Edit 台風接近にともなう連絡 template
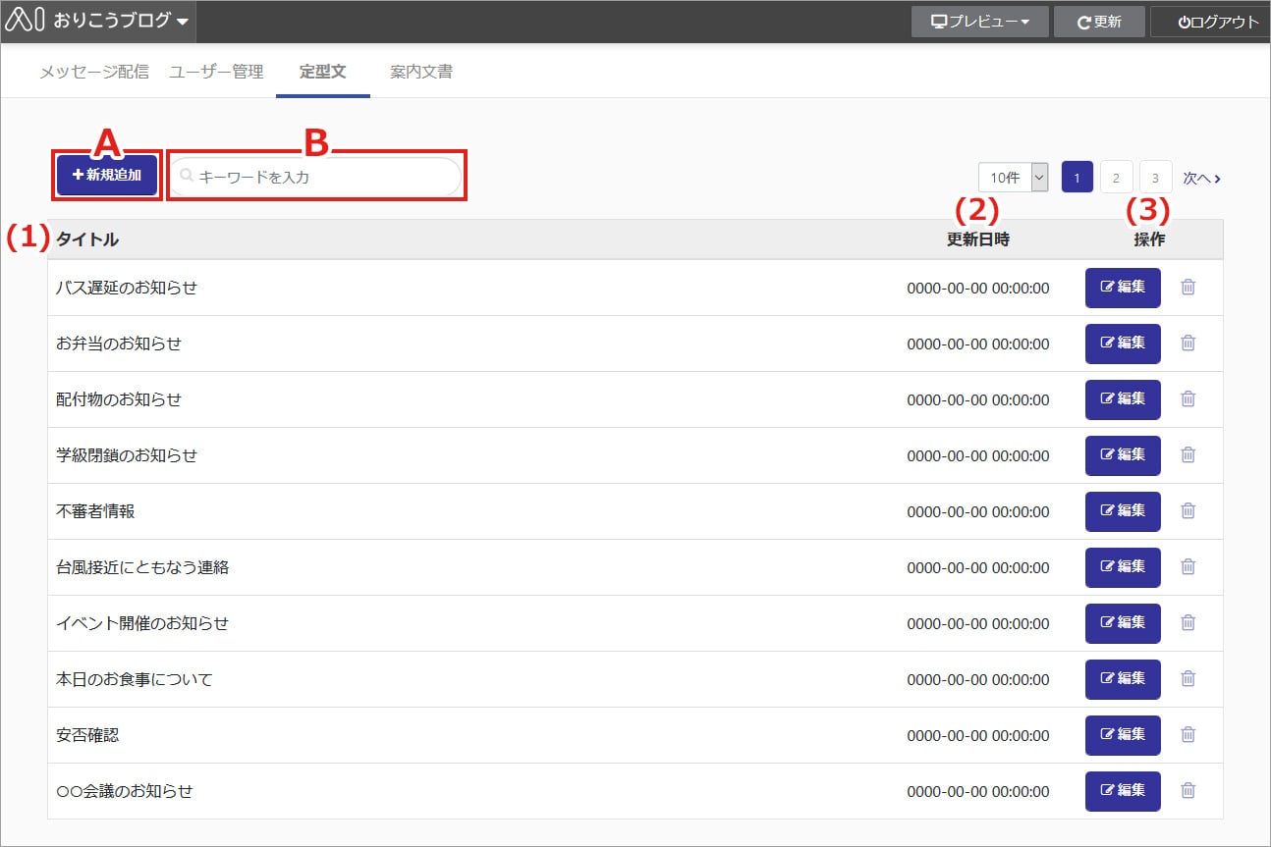1271x847 pixels. point(1123,567)
